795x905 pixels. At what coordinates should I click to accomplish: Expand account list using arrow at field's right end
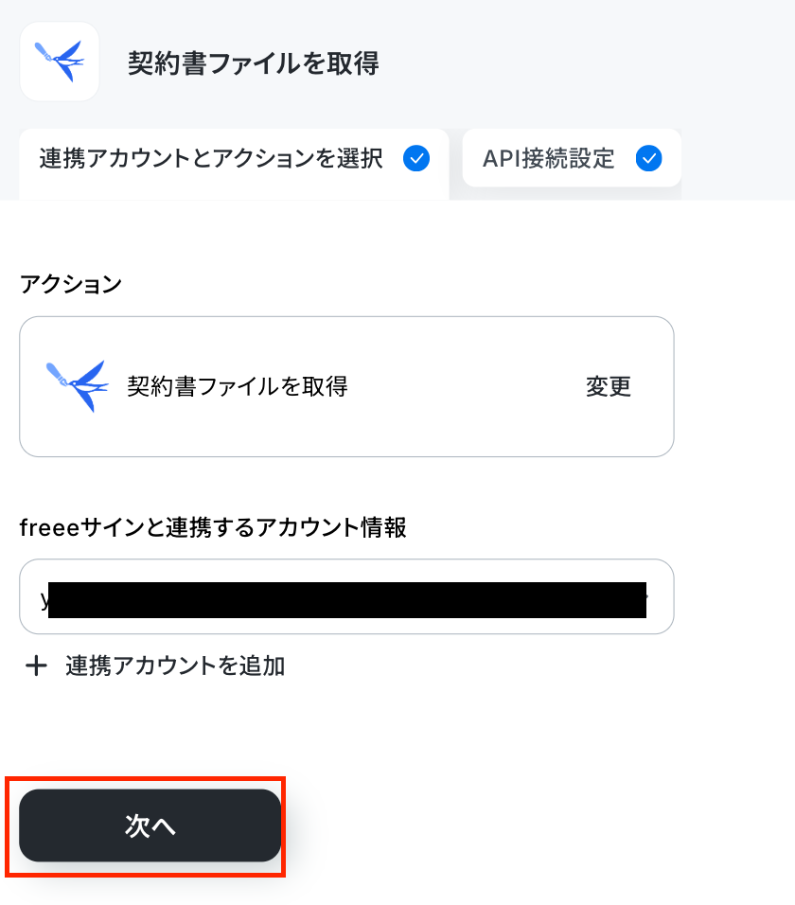pyautogui.click(x=647, y=596)
